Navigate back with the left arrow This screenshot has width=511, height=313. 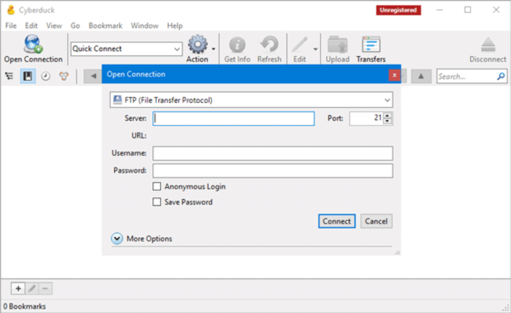coord(93,77)
